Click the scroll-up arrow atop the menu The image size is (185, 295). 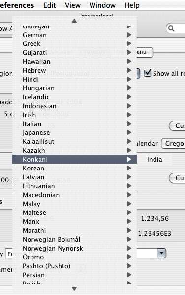tap(74, 21)
